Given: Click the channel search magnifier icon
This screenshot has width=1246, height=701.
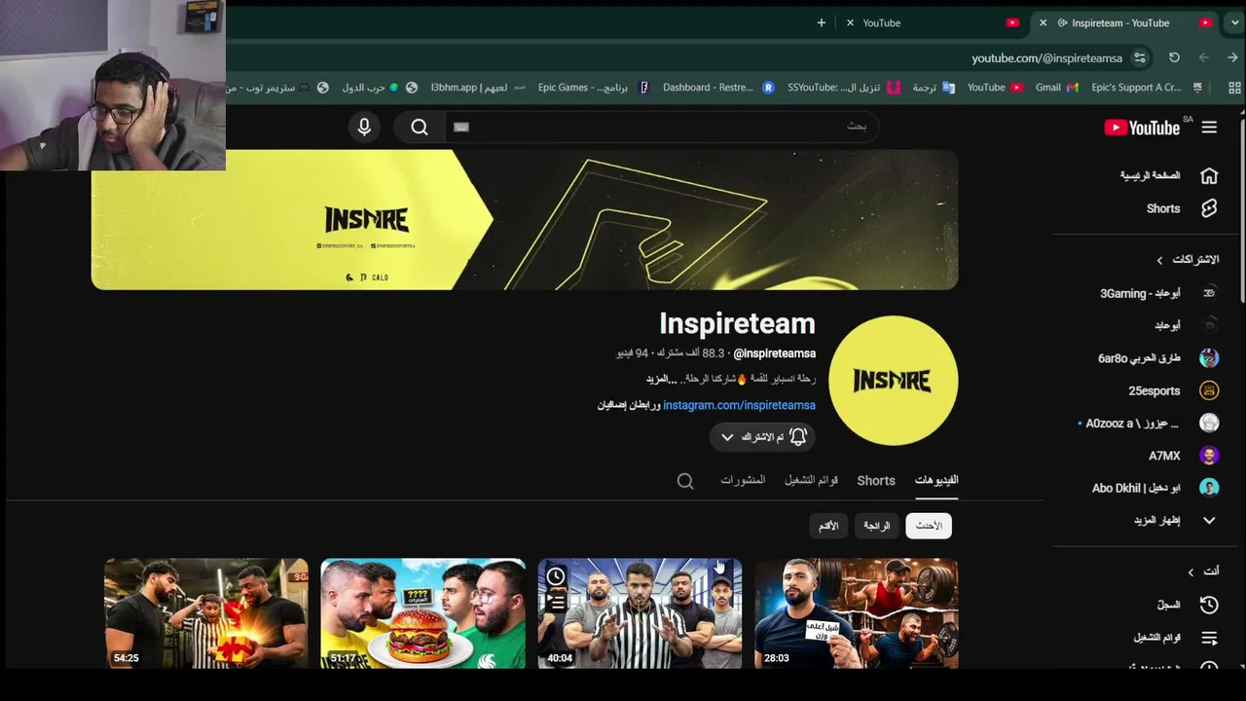Looking at the screenshot, I should 685,481.
